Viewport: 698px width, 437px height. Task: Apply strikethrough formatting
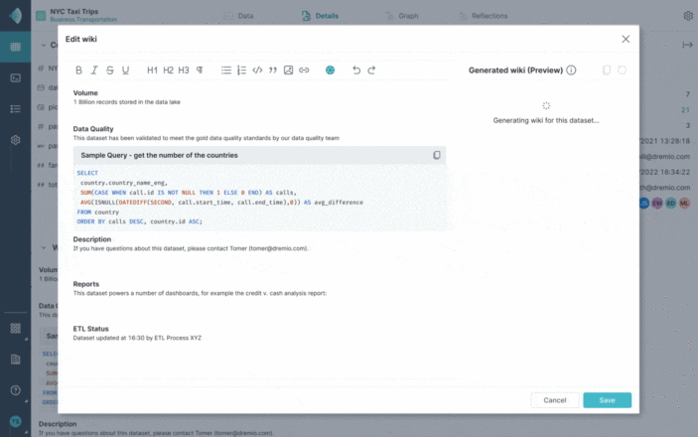pos(110,71)
